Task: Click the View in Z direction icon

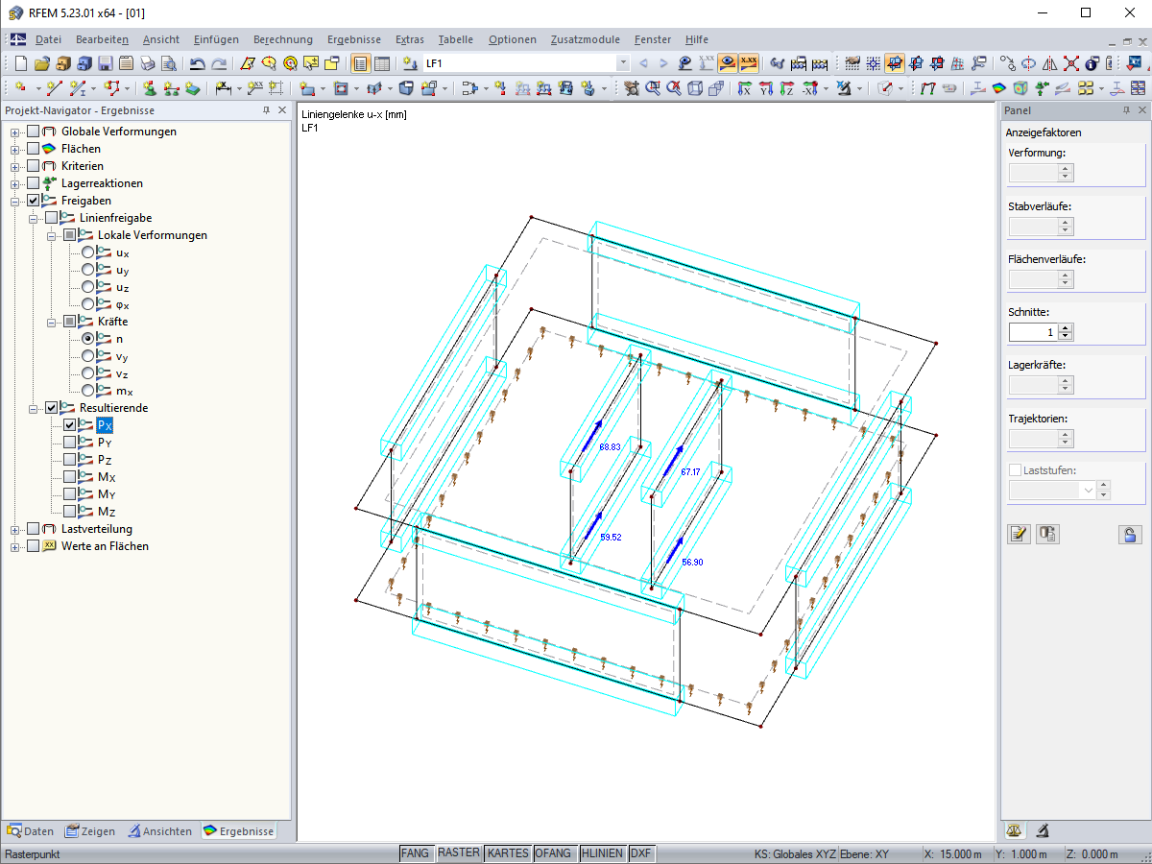Action: pos(786,88)
